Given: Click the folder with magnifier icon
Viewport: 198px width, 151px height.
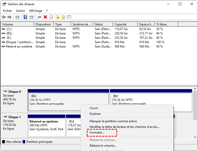Looking at the screenshot, I should pyautogui.click(x=63, y=17).
